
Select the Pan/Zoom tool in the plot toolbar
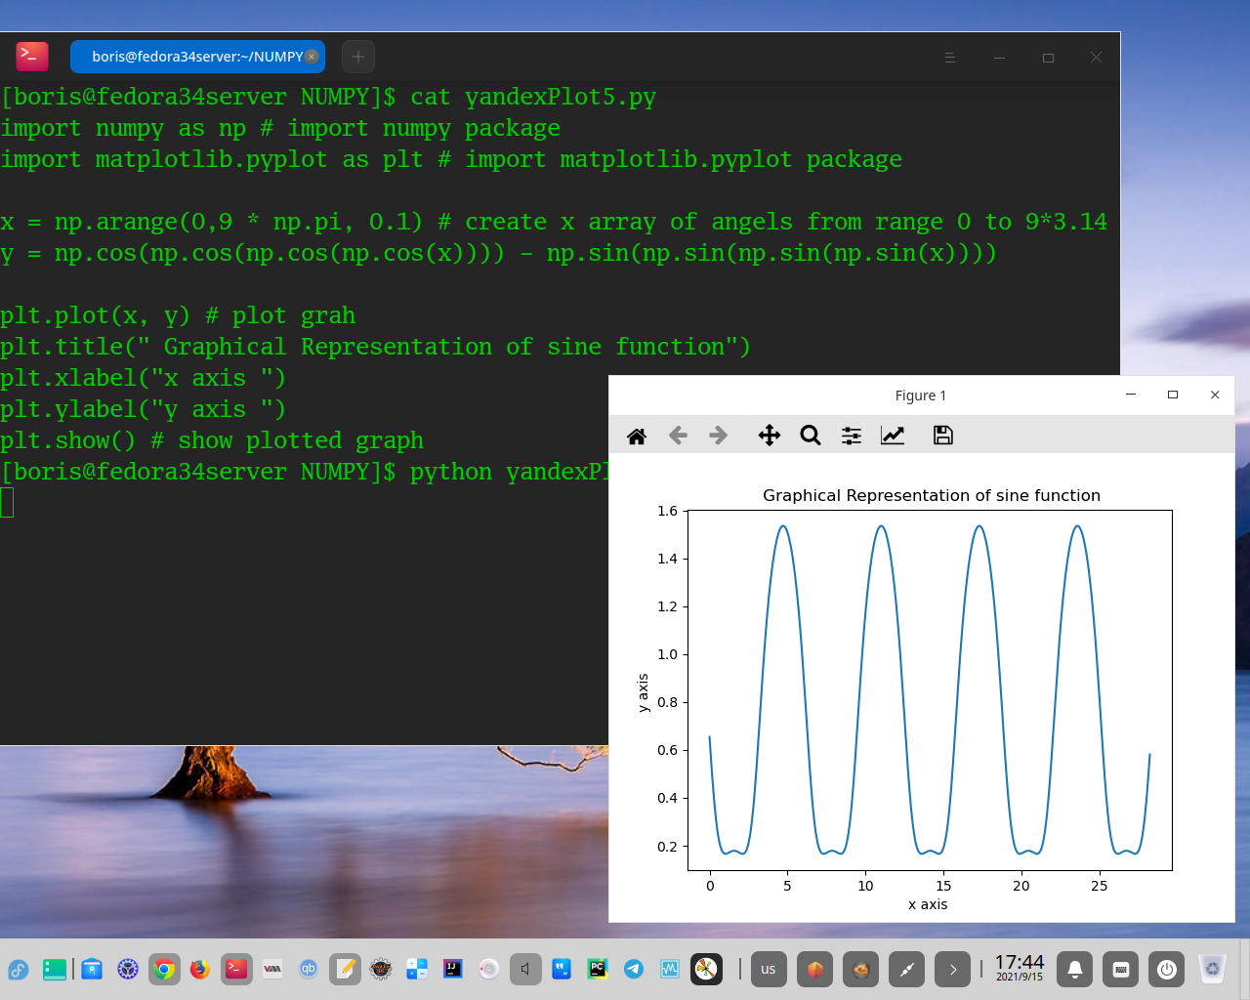click(x=770, y=436)
